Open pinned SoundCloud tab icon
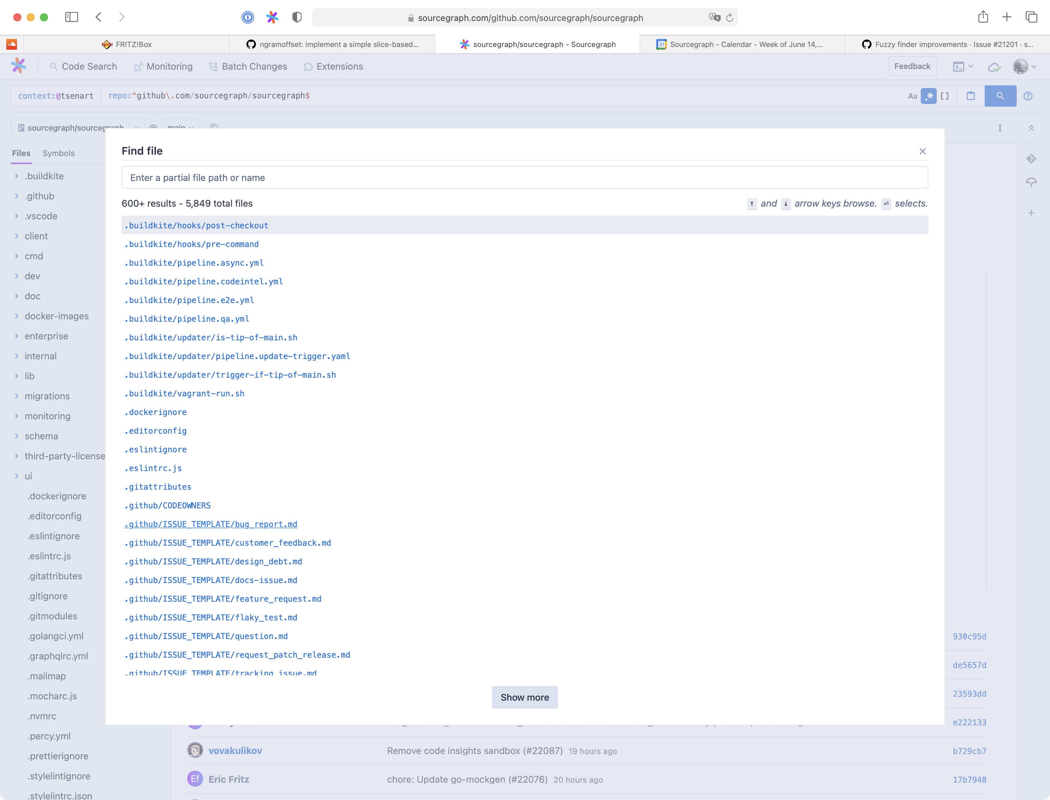Image resolution: width=1050 pixels, height=800 pixels. pyautogui.click(x=12, y=44)
